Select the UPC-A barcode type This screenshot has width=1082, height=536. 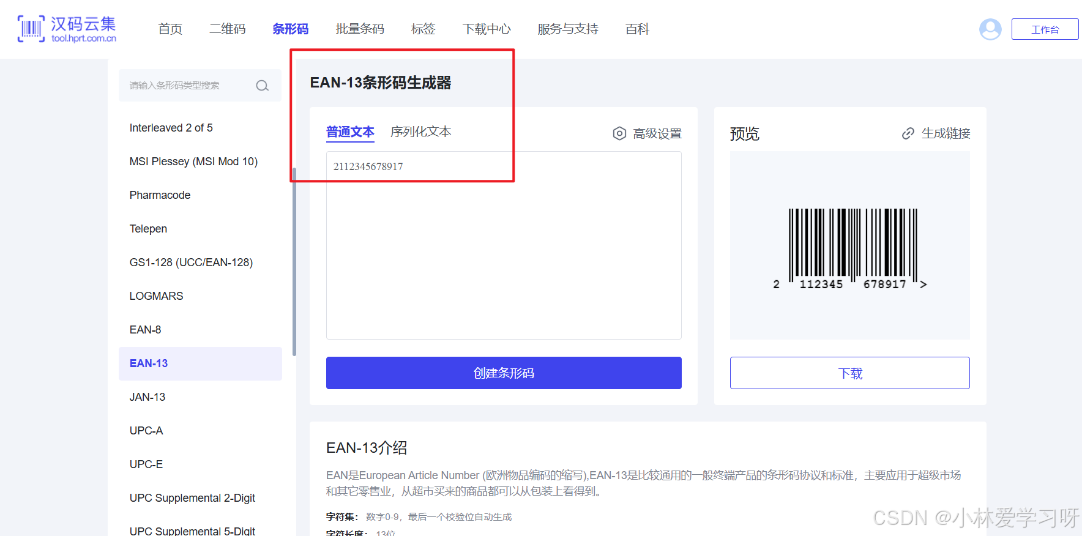click(200, 431)
